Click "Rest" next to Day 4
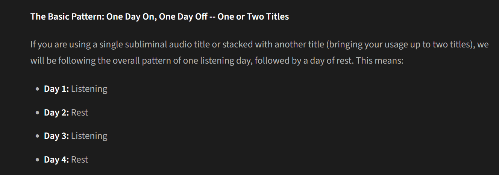This screenshot has width=499, height=175. (x=79, y=160)
